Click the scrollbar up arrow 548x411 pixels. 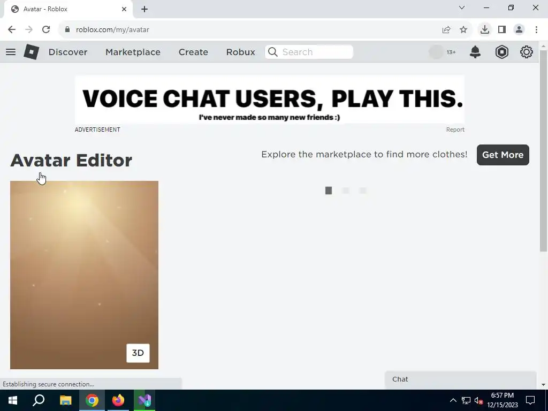[x=543, y=46]
